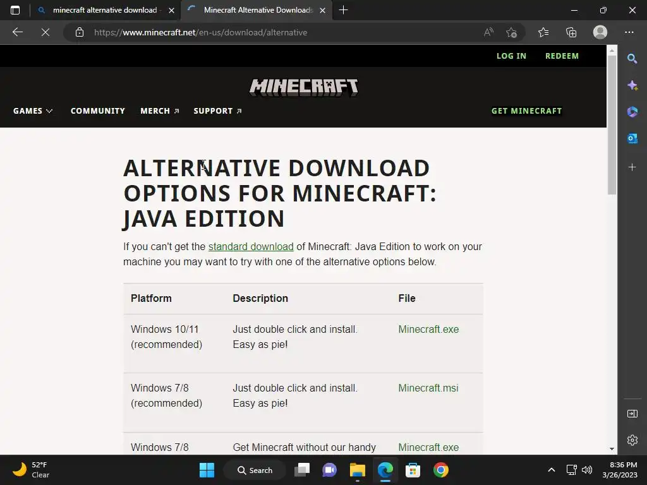
Task: Open sidebar settings gear icon
Action: click(x=632, y=440)
